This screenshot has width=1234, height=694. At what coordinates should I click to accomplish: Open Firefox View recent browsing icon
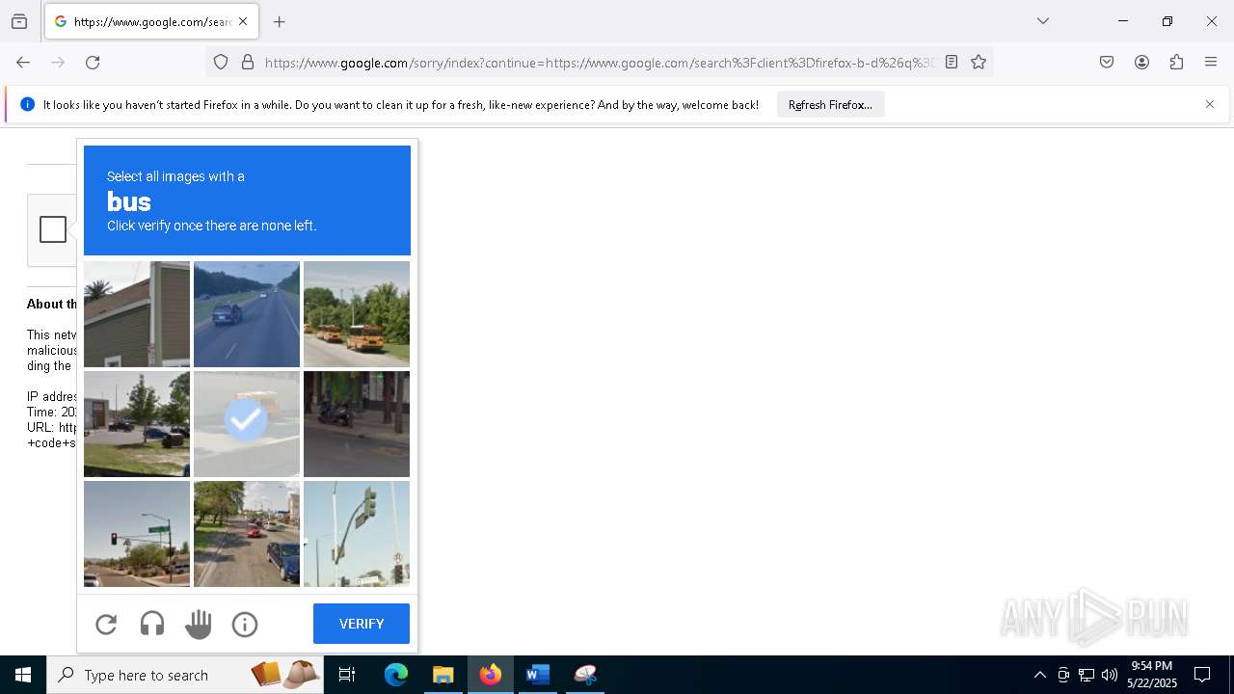[x=19, y=21]
